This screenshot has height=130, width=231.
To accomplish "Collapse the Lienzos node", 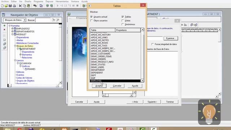I will [15, 60].
